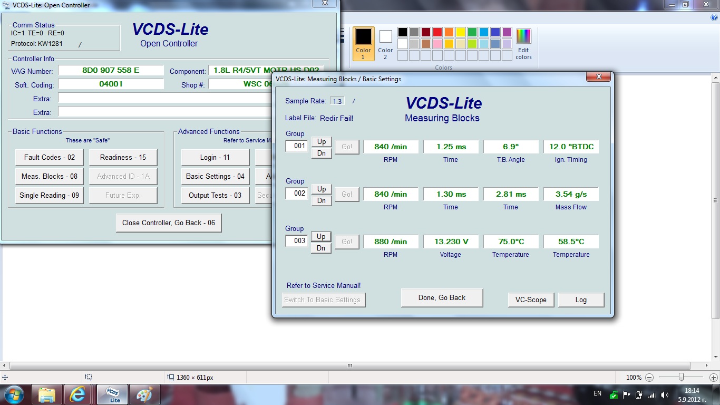Open VC-Scope
This screenshot has width=720, height=405.
click(x=531, y=300)
